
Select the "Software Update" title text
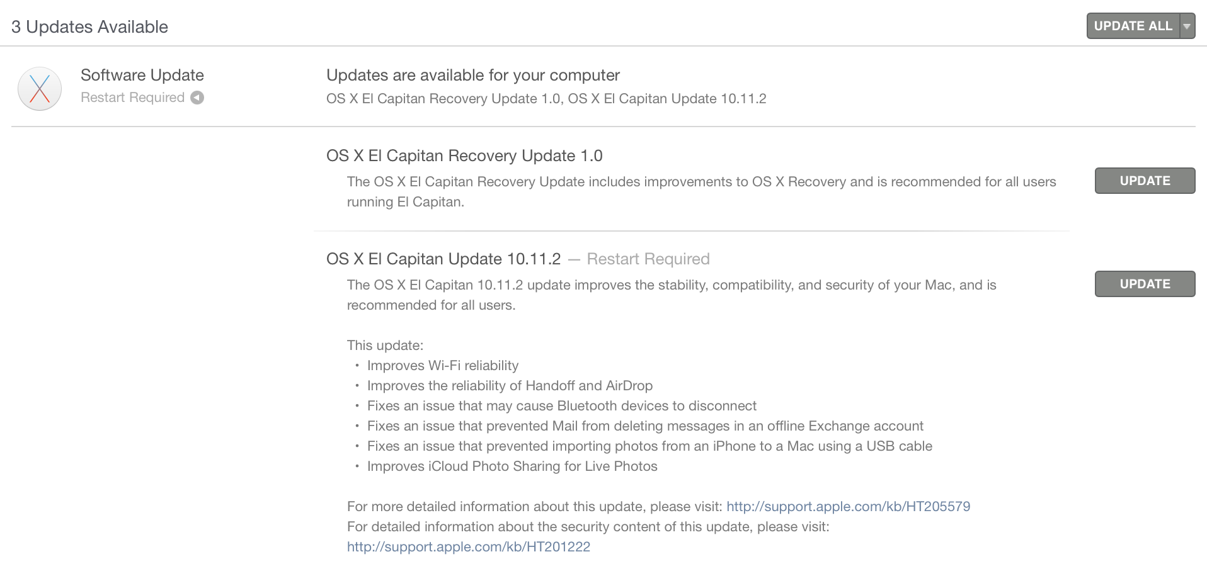click(x=142, y=76)
